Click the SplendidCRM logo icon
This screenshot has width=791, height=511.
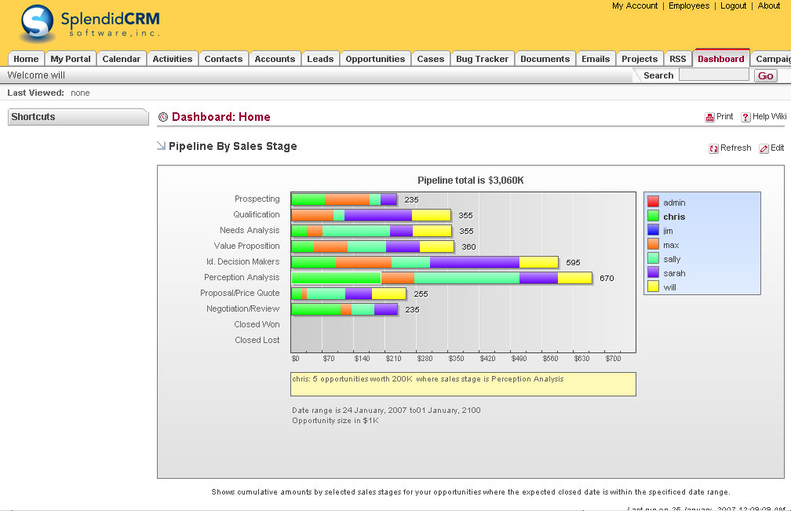[37, 24]
